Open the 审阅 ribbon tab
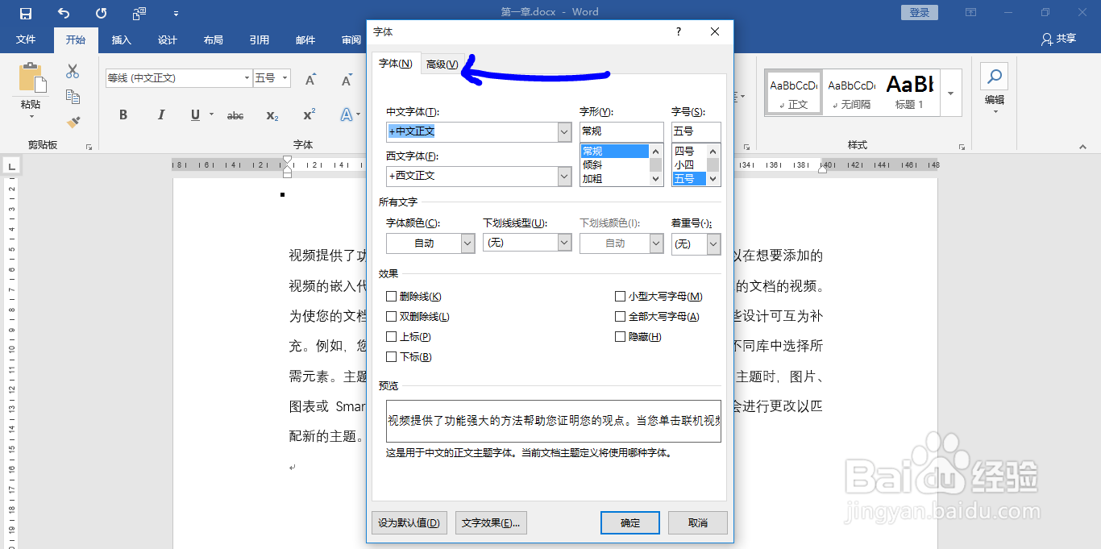Viewport: 1101px width, 549px height. [x=351, y=40]
